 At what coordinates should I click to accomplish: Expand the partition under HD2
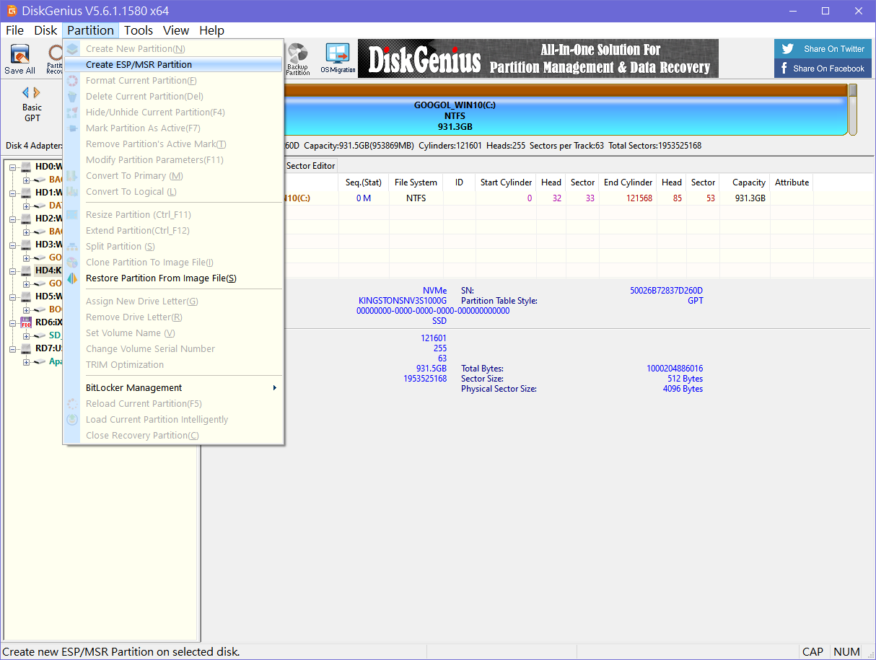coord(27,232)
